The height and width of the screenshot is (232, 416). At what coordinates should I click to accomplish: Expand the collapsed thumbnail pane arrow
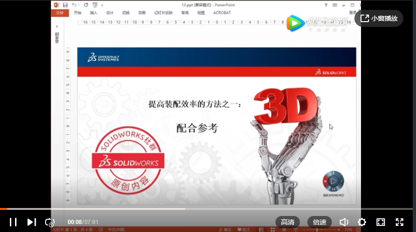[57, 26]
